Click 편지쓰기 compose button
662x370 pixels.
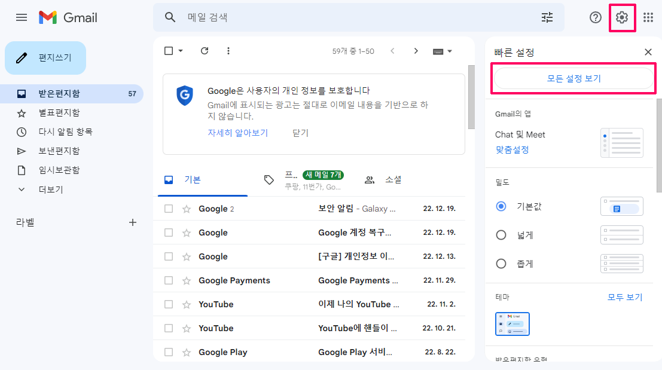coord(45,58)
